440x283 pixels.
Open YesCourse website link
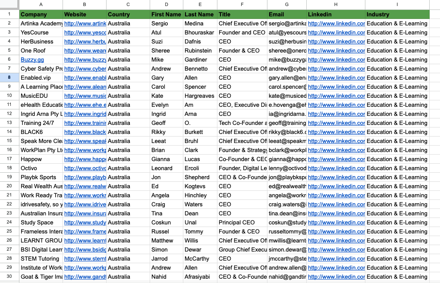click(x=85, y=32)
